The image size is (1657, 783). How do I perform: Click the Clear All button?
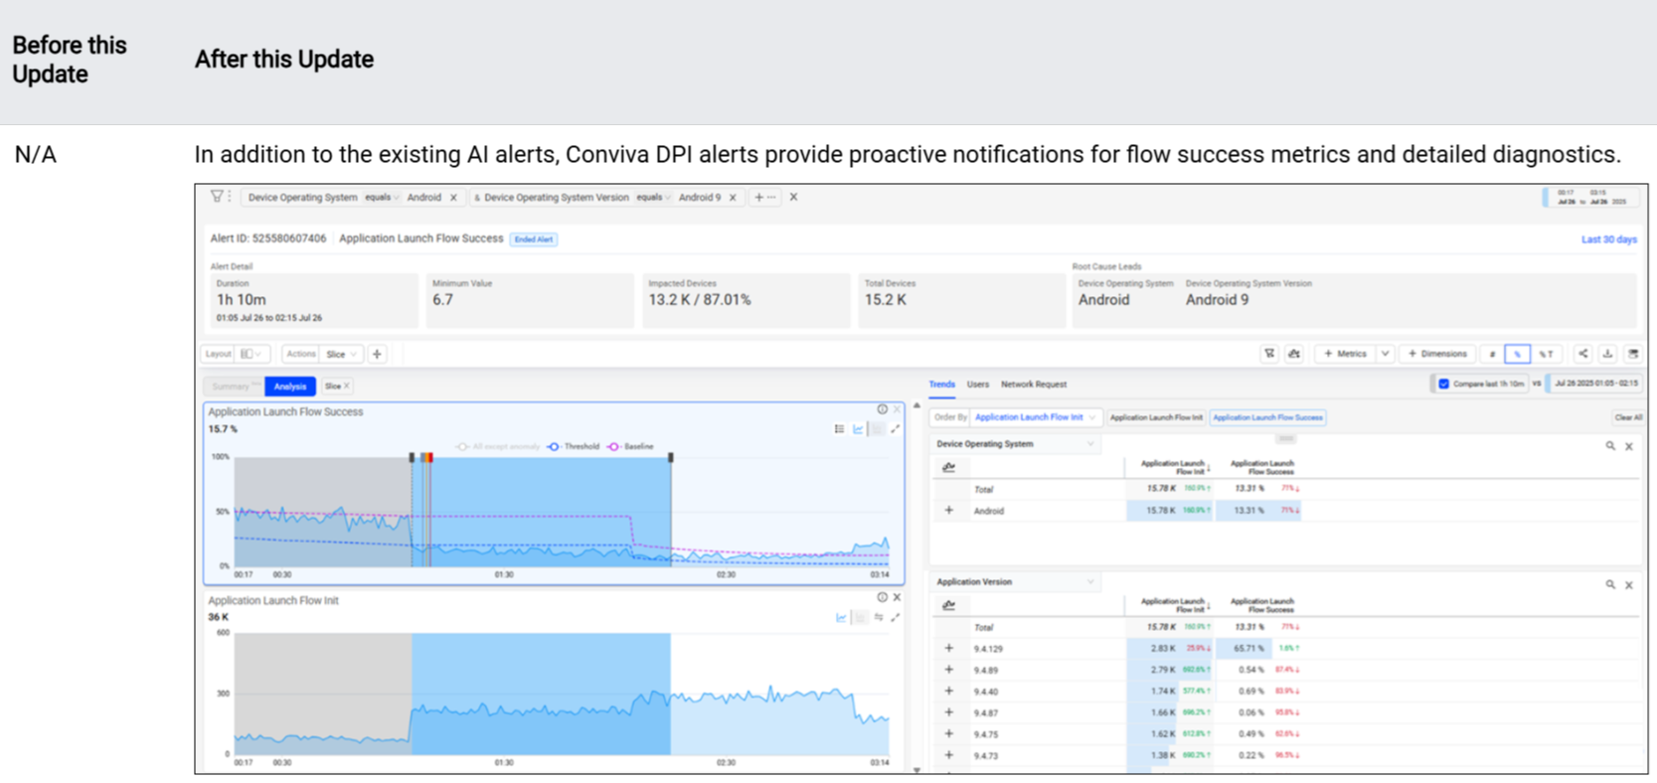1627,417
